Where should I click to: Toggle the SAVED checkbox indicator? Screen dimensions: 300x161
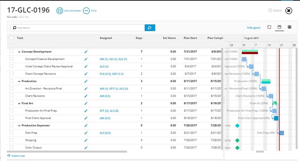pos(270,11)
